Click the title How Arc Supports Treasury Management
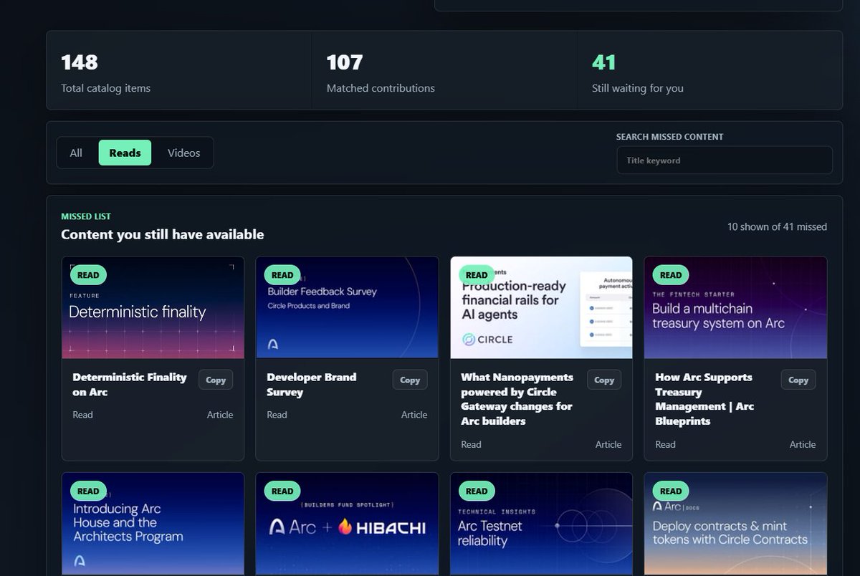Viewport: 860px width, 576px height. point(704,399)
